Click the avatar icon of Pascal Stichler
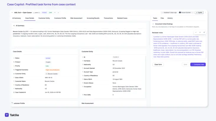Screen dimensions: 216x121 [180, 12]
